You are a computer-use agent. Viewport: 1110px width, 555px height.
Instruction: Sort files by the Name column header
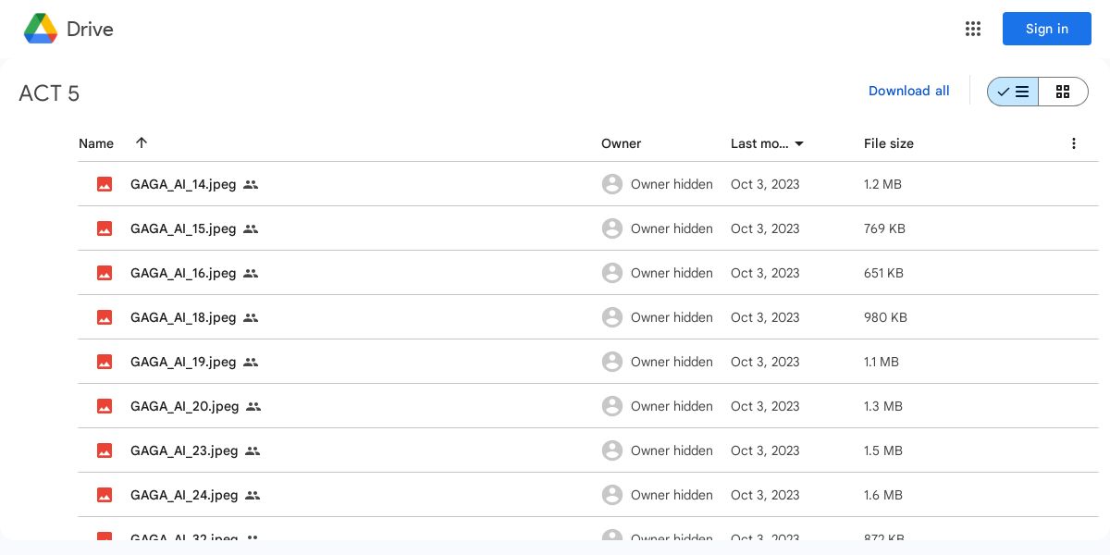tap(96, 143)
